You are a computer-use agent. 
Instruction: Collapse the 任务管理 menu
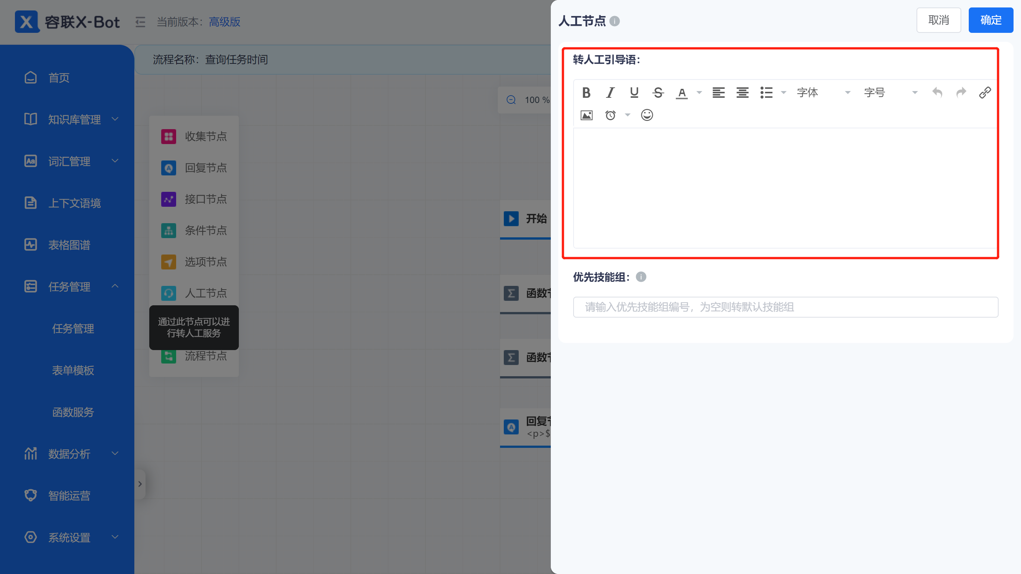click(68, 287)
